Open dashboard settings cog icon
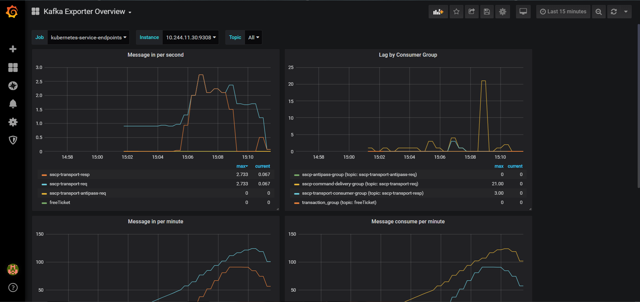Image resolution: width=640 pixels, height=302 pixels. point(503,12)
